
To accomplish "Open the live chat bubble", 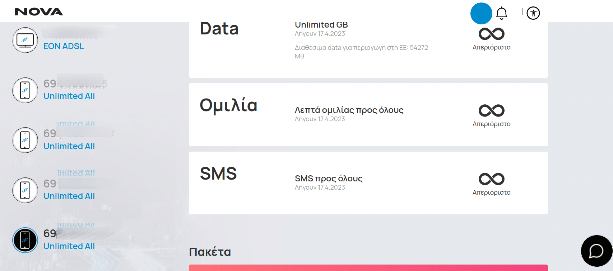I will tap(596, 251).
